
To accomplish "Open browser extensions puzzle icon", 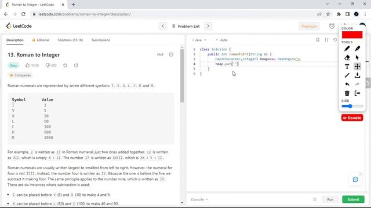I will tap(339, 14).
